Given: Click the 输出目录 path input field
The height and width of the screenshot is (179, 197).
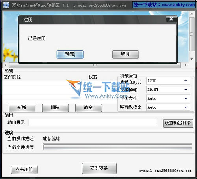Looking at the screenshot, I should (x=93, y=122).
